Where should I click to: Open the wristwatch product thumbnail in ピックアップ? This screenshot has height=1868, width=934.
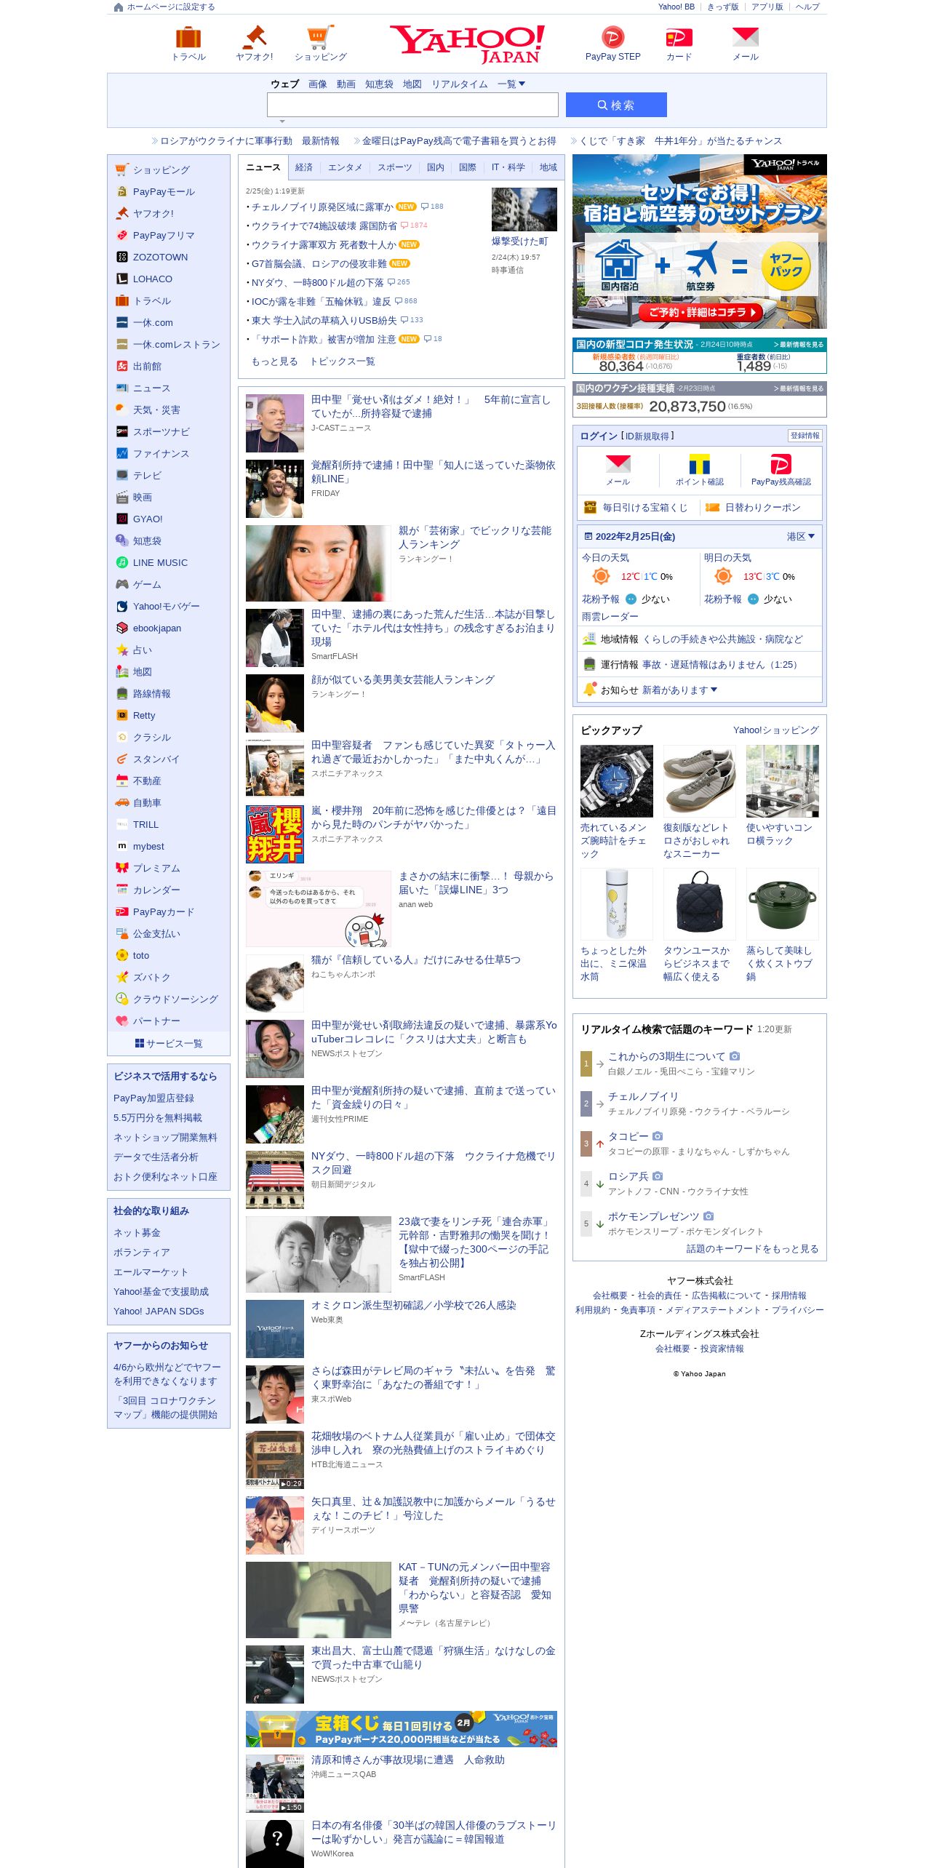point(617,781)
